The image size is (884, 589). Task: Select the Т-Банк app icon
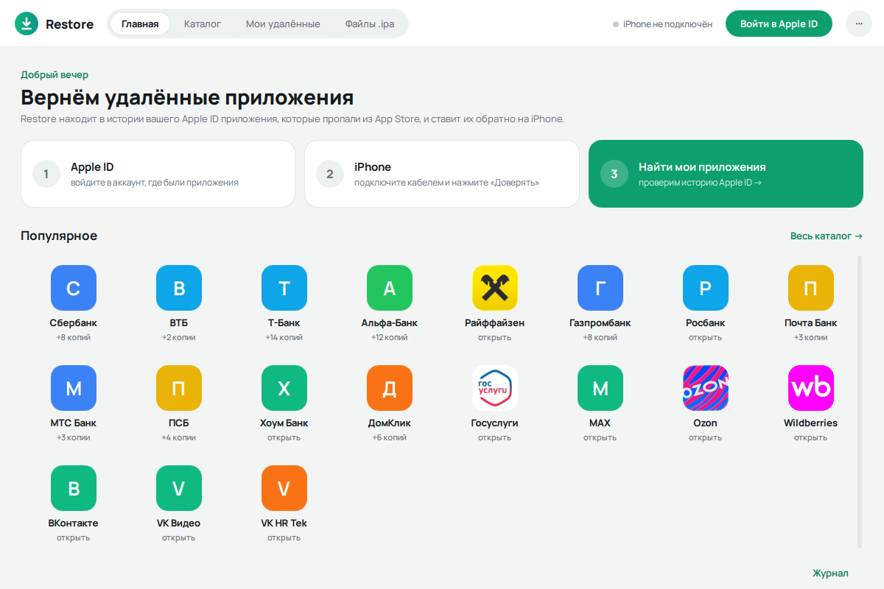[284, 288]
